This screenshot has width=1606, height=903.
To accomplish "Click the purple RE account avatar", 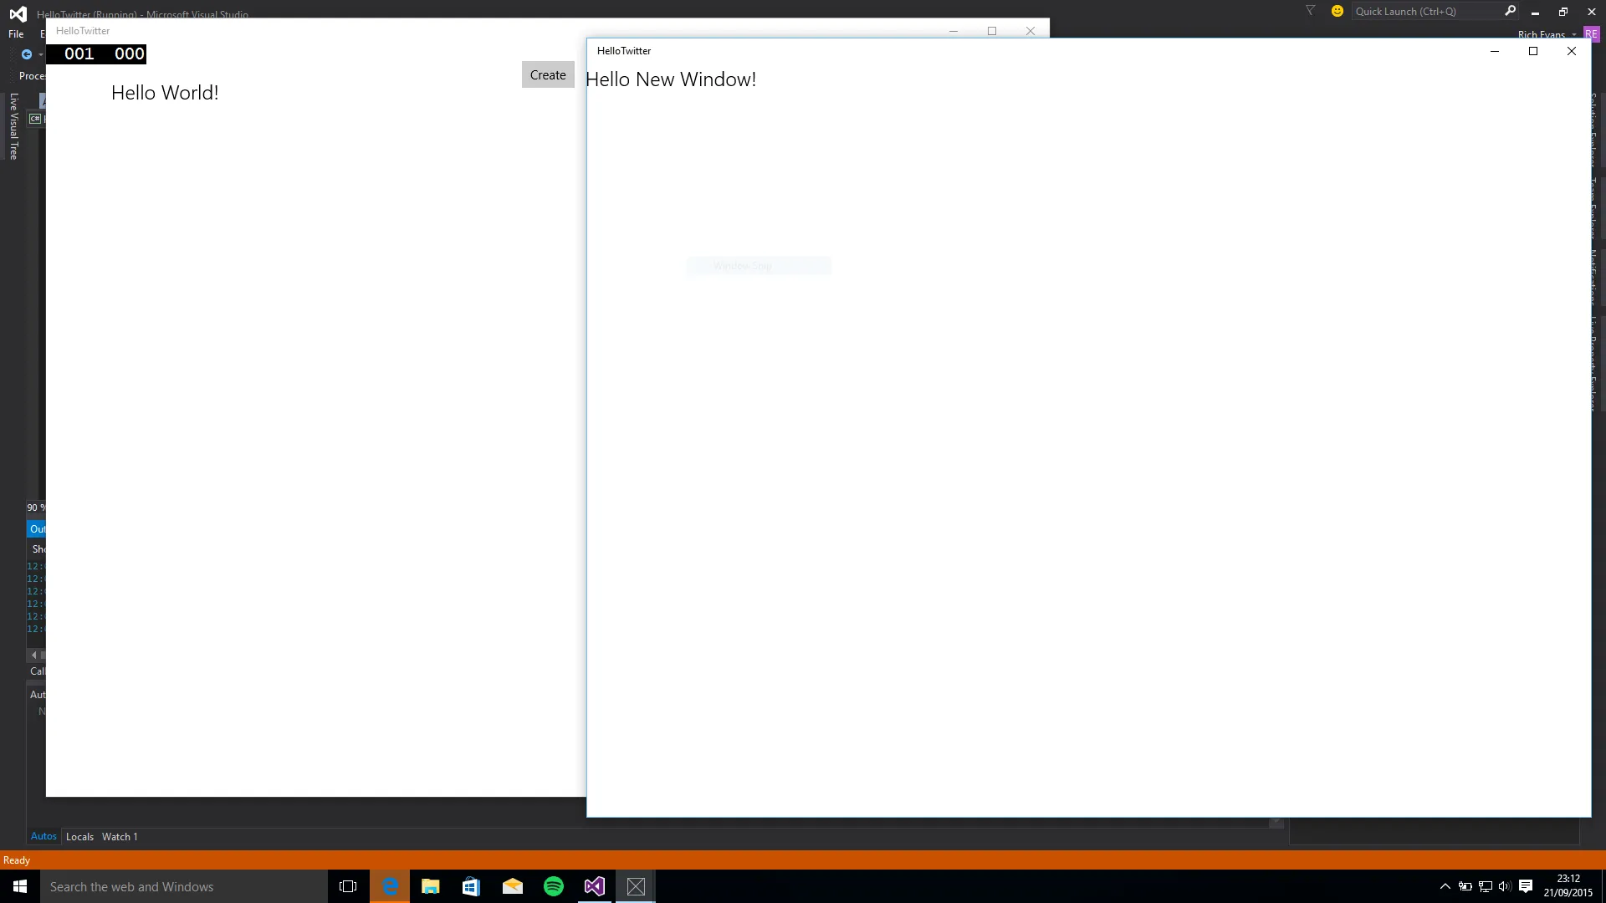I will click(1591, 34).
